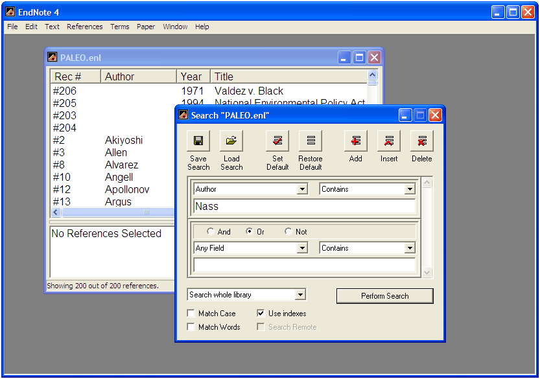Click the library list scroll up arrow
The height and width of the screenshot is (379, 540).
point(372,75)
